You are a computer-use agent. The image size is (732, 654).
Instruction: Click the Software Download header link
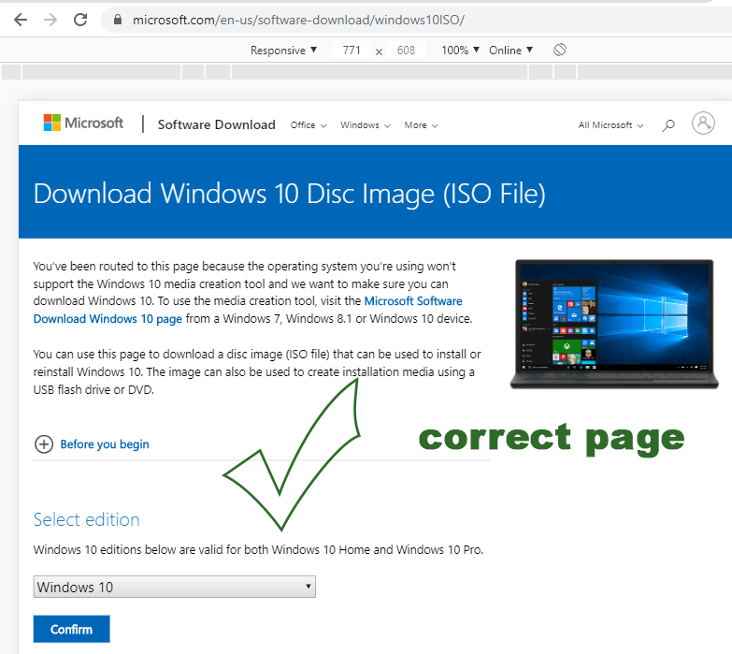click(217, 124)
